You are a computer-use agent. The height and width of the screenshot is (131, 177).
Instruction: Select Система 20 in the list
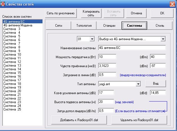[x=23, y=91]
